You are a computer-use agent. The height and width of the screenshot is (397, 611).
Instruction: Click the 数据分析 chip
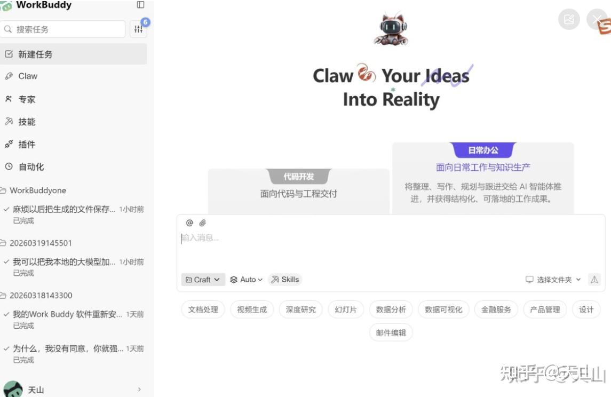pos(391,309)
